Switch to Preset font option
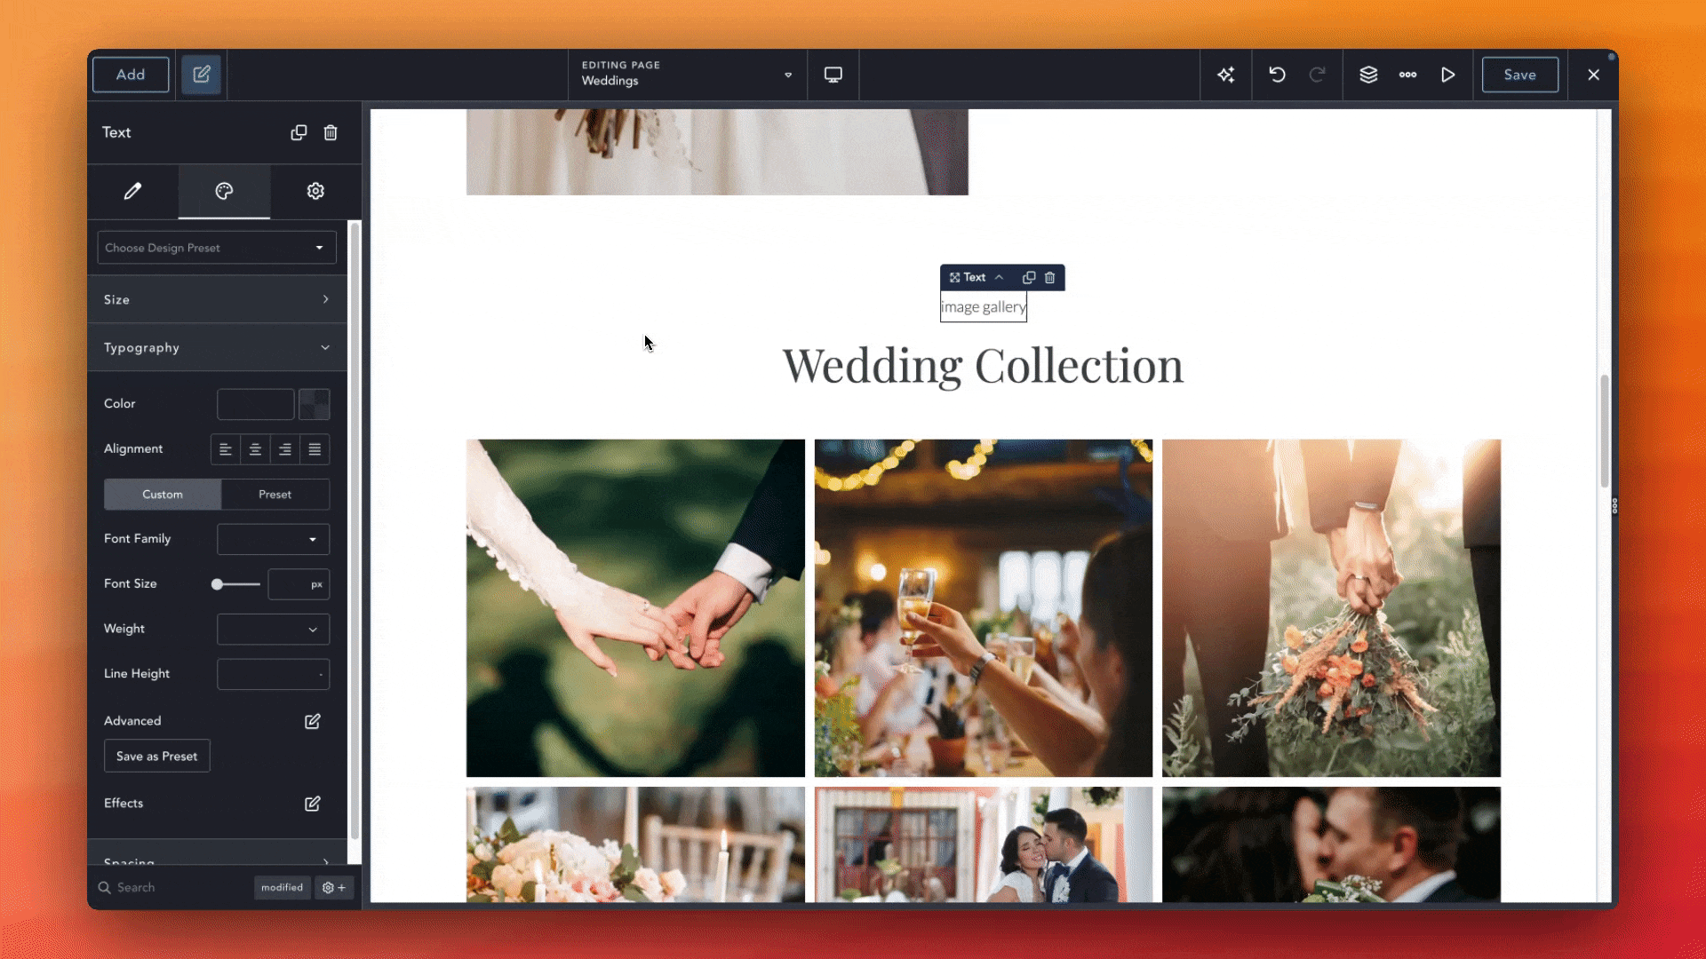 (275, 495)
